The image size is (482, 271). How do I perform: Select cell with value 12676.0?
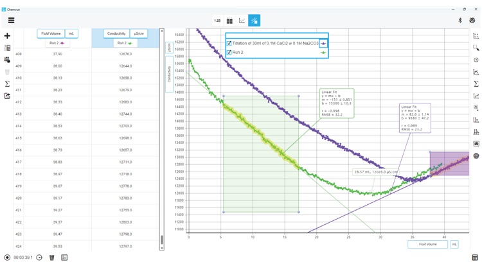[125, 54]
